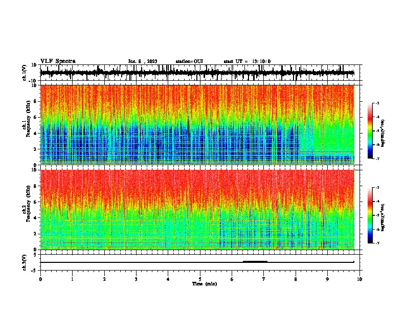This screenshot has height=313, width=405.
Task: Click tick label "3" on the Time axis
Action: (x=136, y=279)
